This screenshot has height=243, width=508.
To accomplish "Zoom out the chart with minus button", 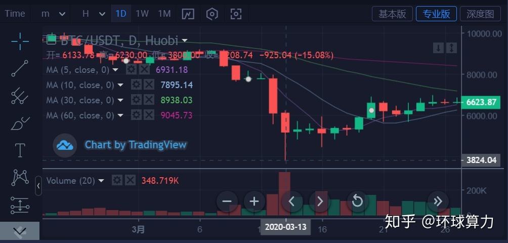I will click(227, 201).
